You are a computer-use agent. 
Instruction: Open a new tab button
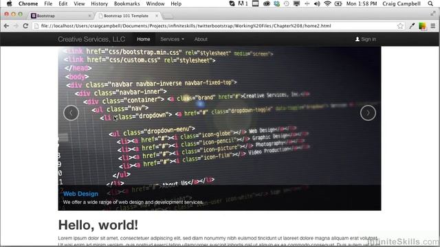click(168, 16)
